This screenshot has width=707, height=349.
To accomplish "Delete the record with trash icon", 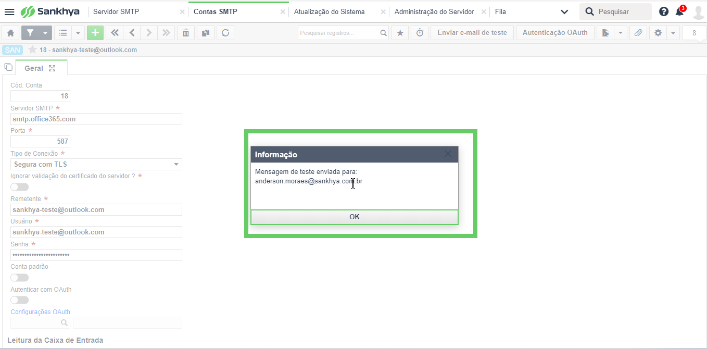I will [x=186, y=33].
